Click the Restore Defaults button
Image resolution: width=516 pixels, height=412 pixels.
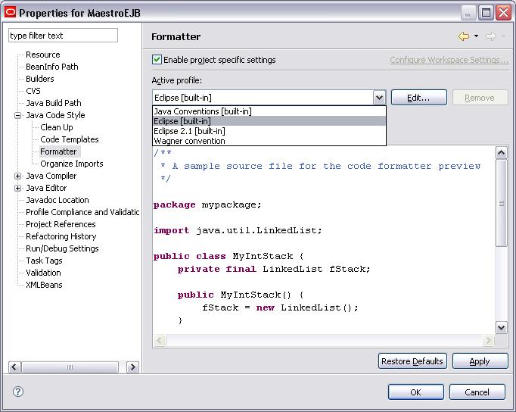point(412,361)
